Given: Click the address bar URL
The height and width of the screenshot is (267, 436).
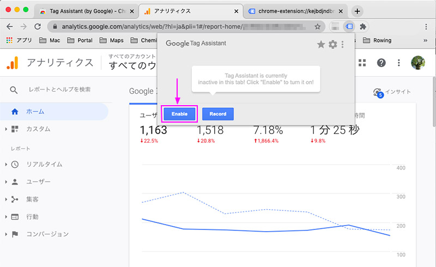Looking at the screenshot, I should click(x=184, y=26).
